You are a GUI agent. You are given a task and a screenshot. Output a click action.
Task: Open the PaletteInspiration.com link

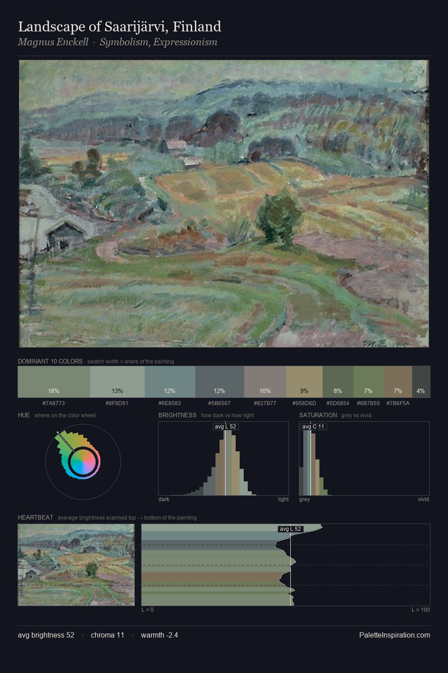click(x=395, y=635)
